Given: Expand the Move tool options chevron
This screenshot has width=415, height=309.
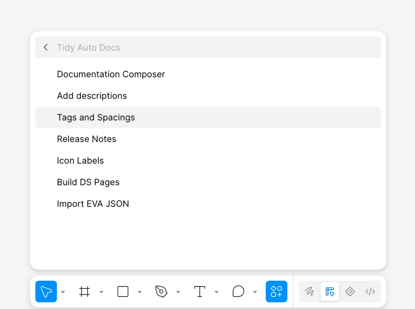Looking at the screenshot, I should pos(63,292).
